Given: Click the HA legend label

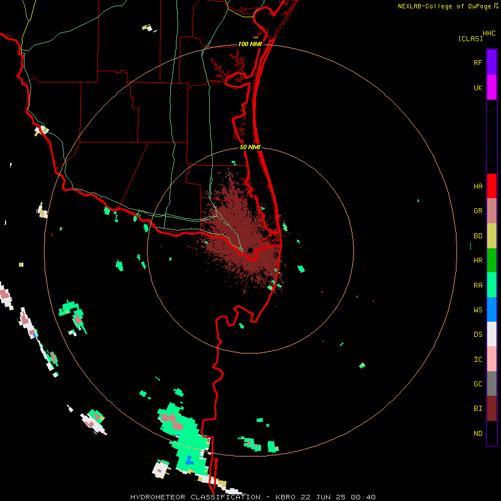Looking at the screenshot, I should 478,186.
